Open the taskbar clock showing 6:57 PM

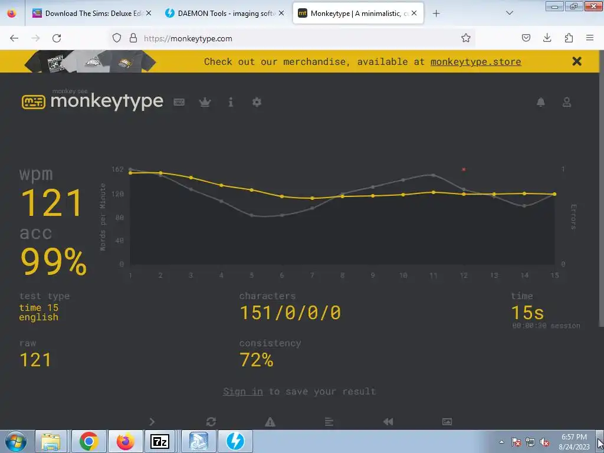574,442
